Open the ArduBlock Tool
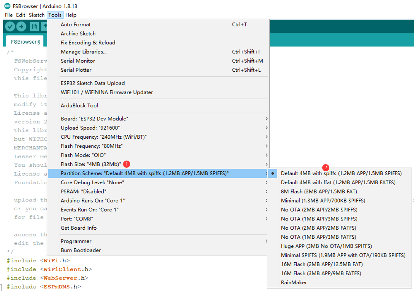Viewport: 414px width, 291px height. (x=158, y=105)
